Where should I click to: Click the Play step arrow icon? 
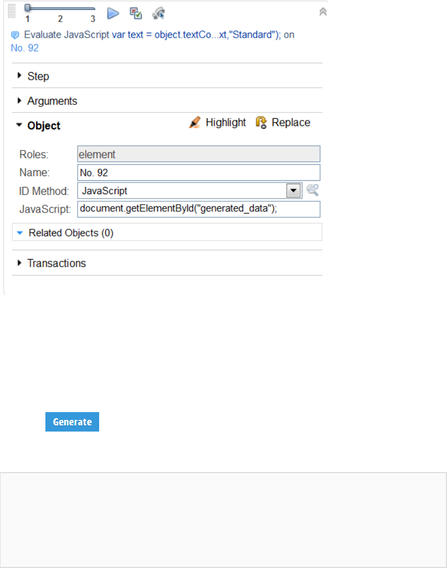(114, 12)
